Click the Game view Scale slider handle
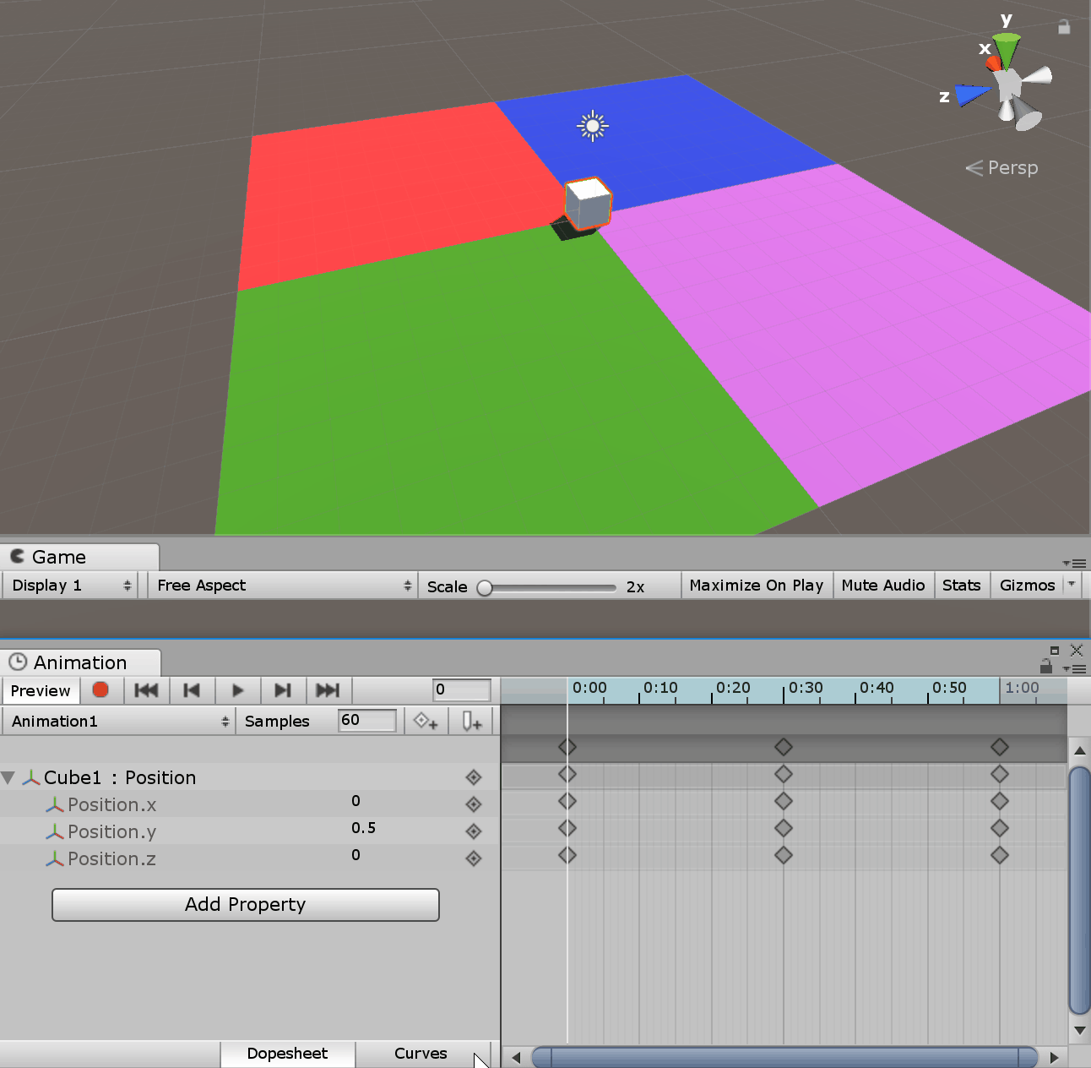Image resolution: width=1091 pixels, height=1068 pixels. (485, 587)
